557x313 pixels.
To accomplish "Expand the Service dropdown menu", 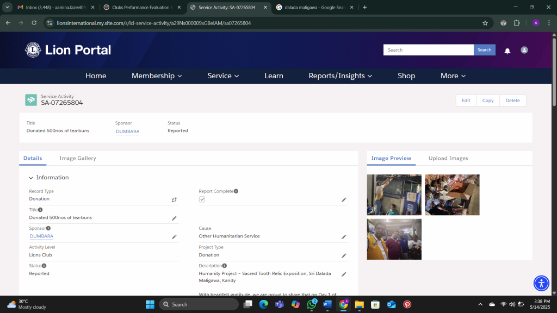I will click(x=223, y=76).
